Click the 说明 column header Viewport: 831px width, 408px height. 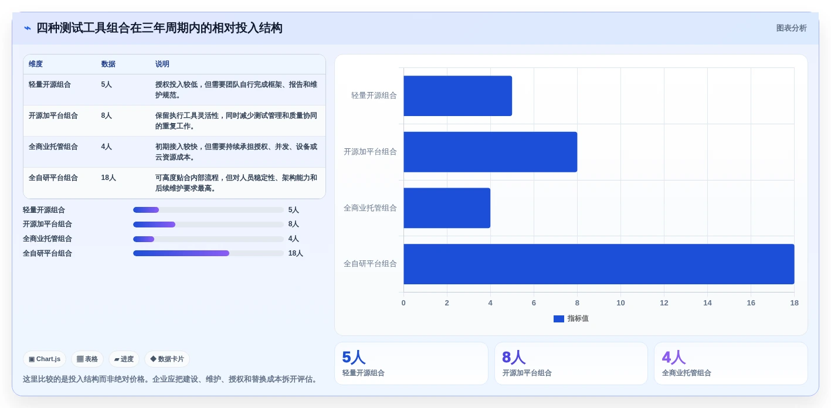click(162, 64)
